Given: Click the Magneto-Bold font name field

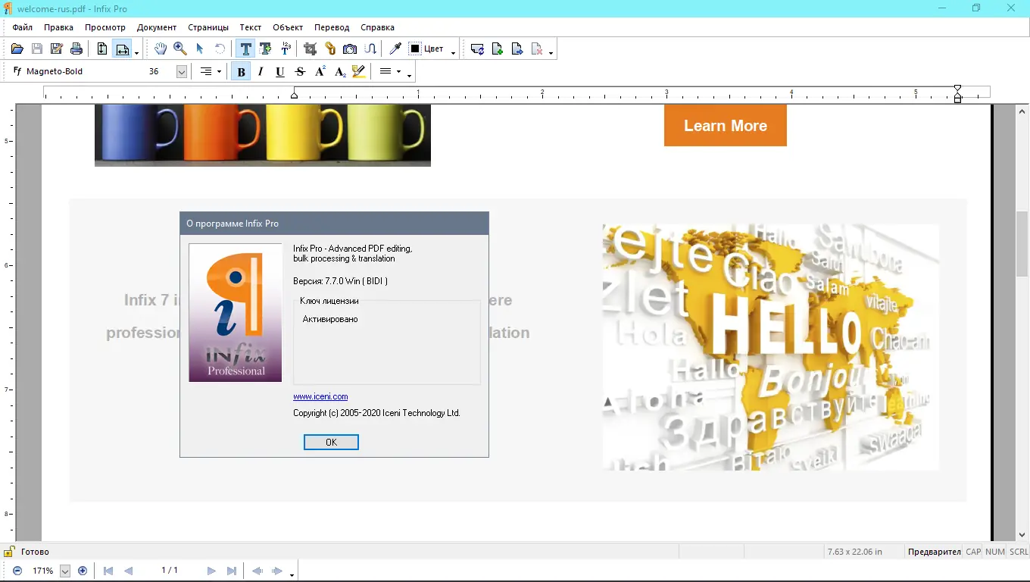Looking at the screenshot, I should pos(79,71).
